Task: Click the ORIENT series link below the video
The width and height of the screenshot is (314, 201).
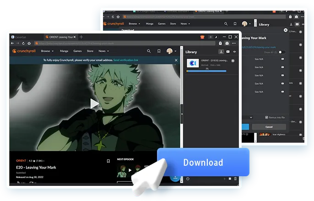Action: (21, 161)
